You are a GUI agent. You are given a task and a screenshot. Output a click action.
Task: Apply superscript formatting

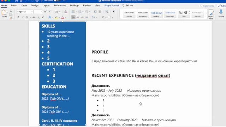coord(43,17)
